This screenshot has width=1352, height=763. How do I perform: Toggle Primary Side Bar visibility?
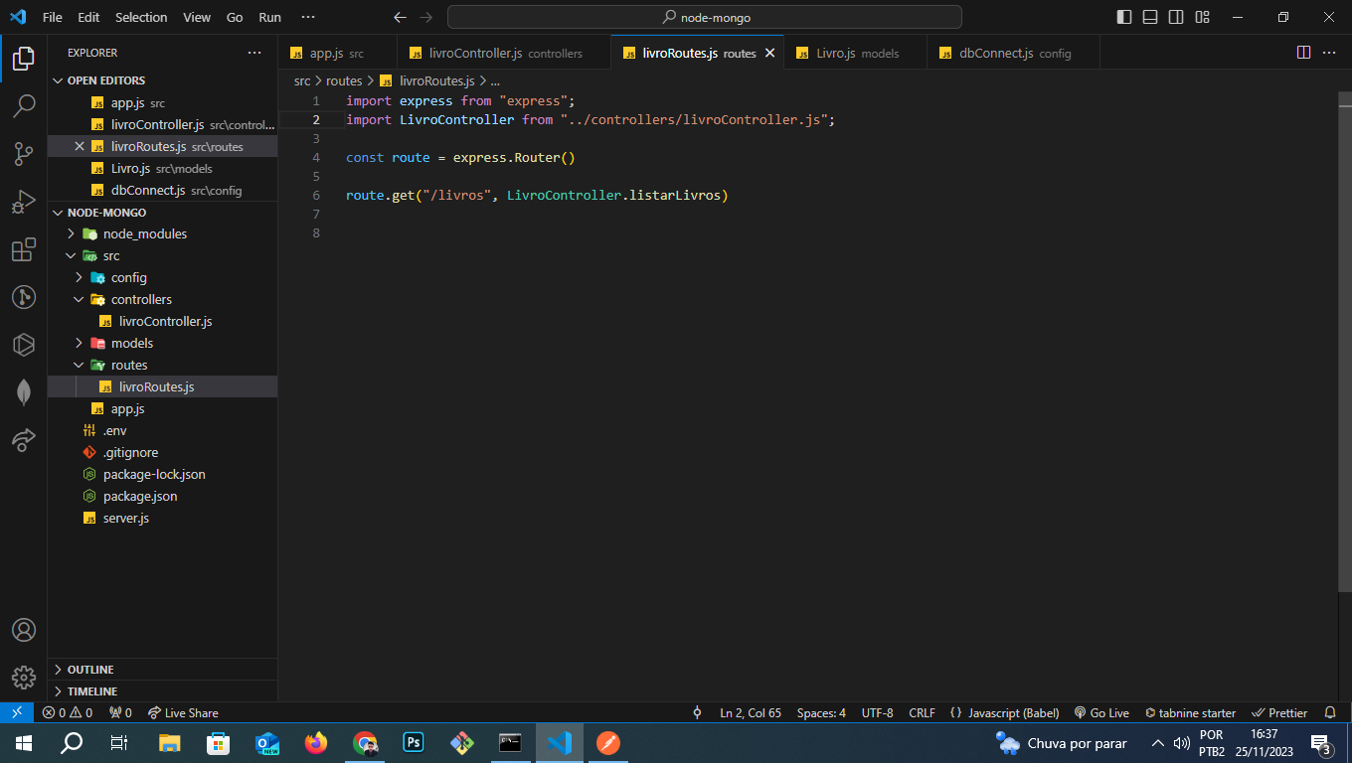[1124, 17]
